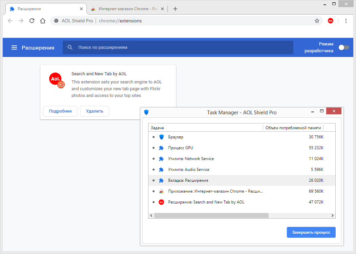Bookmark this page with the star
This screenshot has height=254, width=356.
317,21
